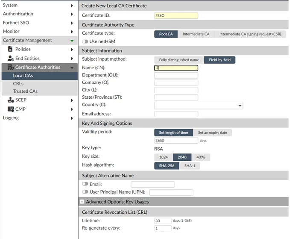
Task: Click the CMP sidebar icon
Action: [x=11, y=109]
